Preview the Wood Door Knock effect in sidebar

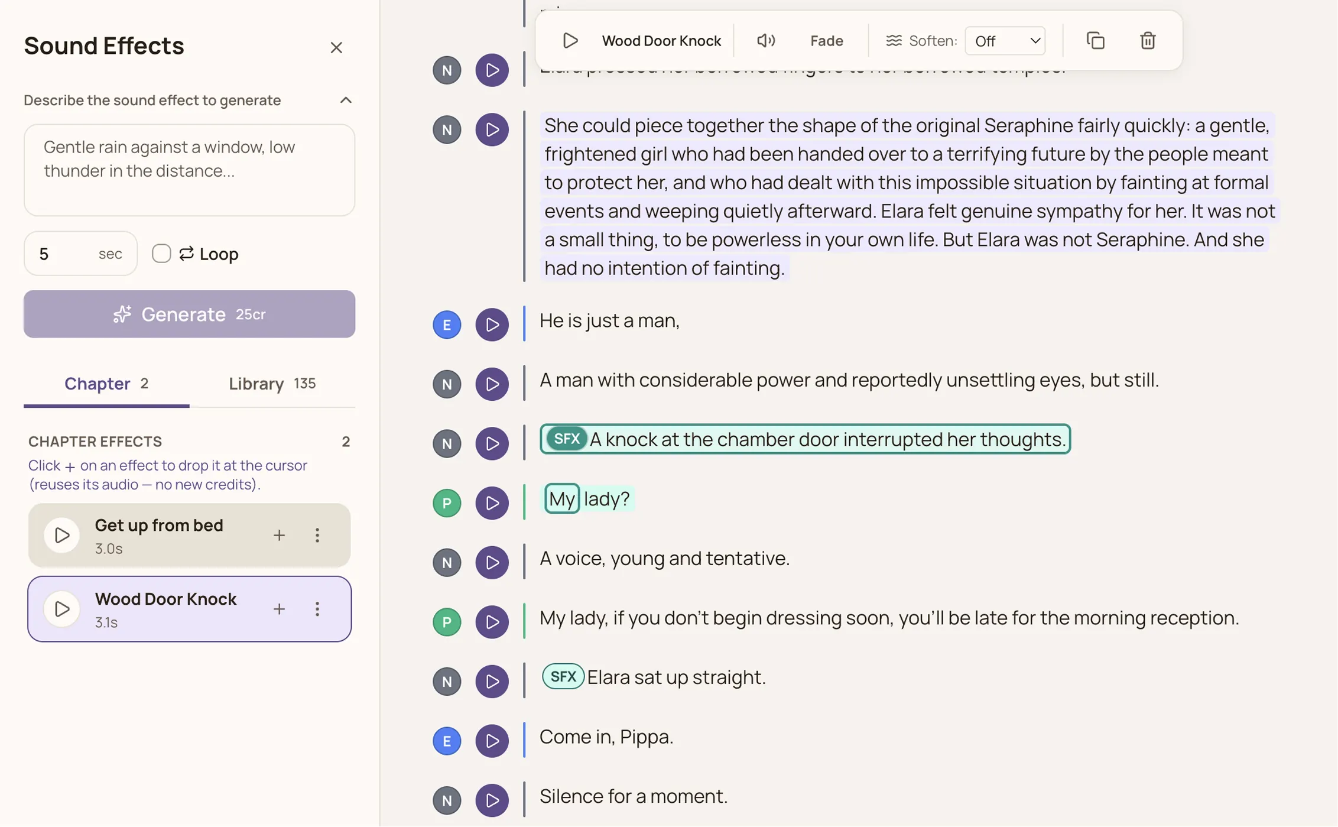click(61, 609)
